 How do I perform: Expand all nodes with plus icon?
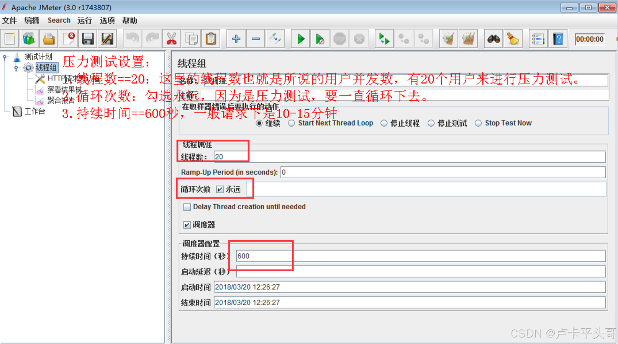pyautogui.click(x=236, y=39)
